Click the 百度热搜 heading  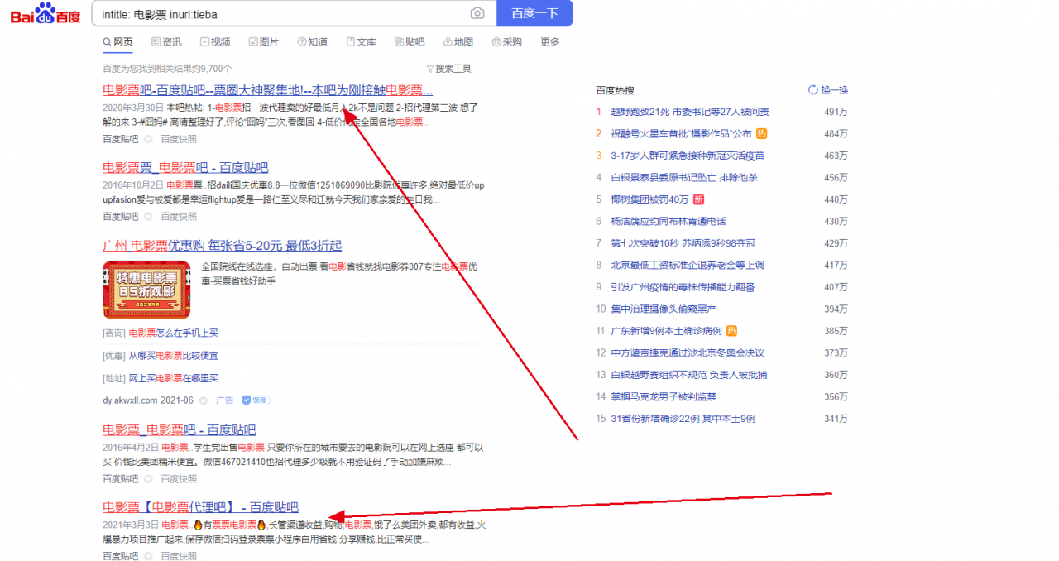615,90
